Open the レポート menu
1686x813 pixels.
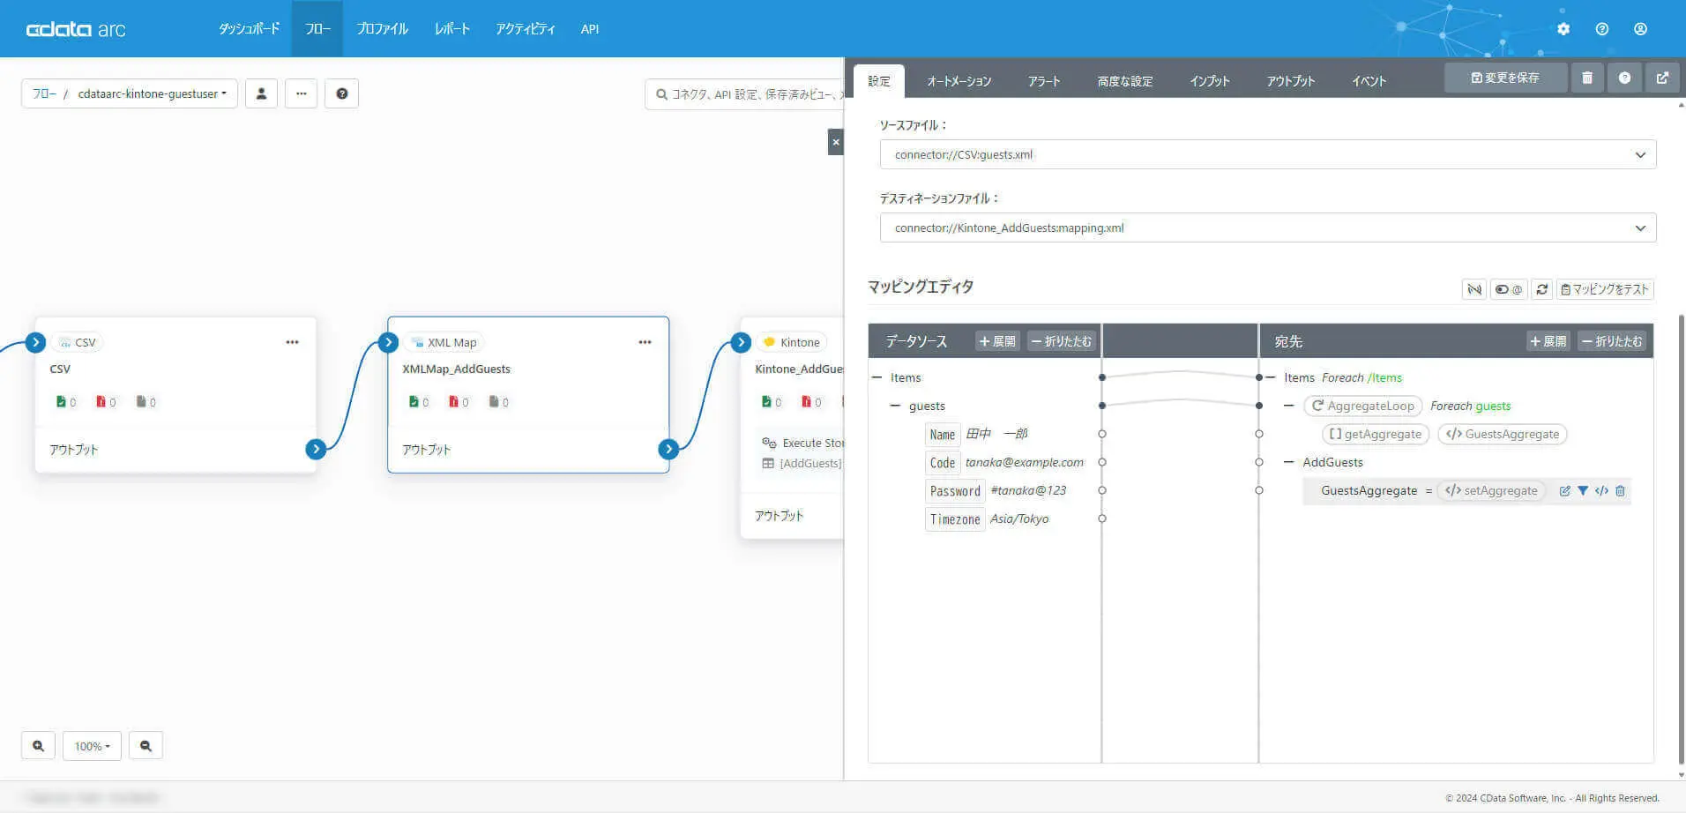(451, 29)
